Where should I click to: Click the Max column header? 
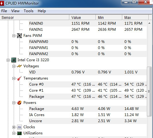135,17
